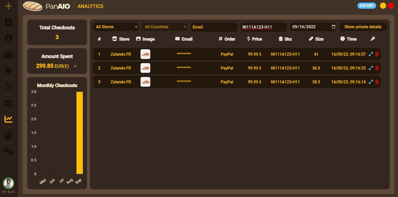
Task: Click the masked email in row 2
Action: [184, 68]
